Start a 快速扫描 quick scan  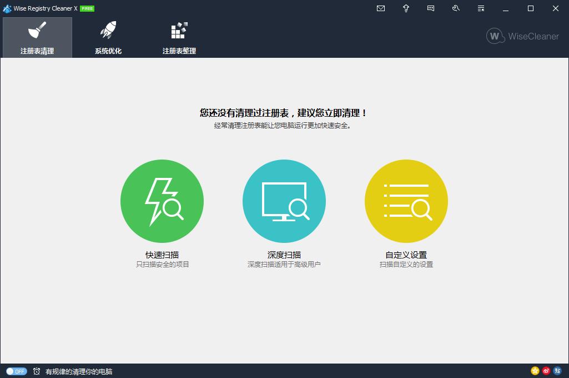(162, 201)
